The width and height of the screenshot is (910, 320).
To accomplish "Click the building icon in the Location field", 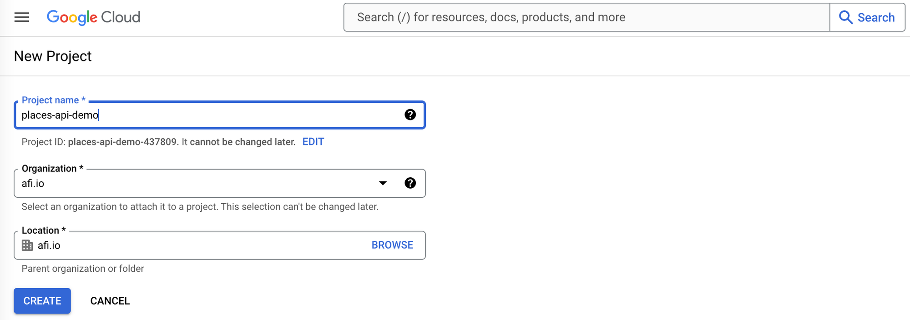I will click(x=26, y=245).
